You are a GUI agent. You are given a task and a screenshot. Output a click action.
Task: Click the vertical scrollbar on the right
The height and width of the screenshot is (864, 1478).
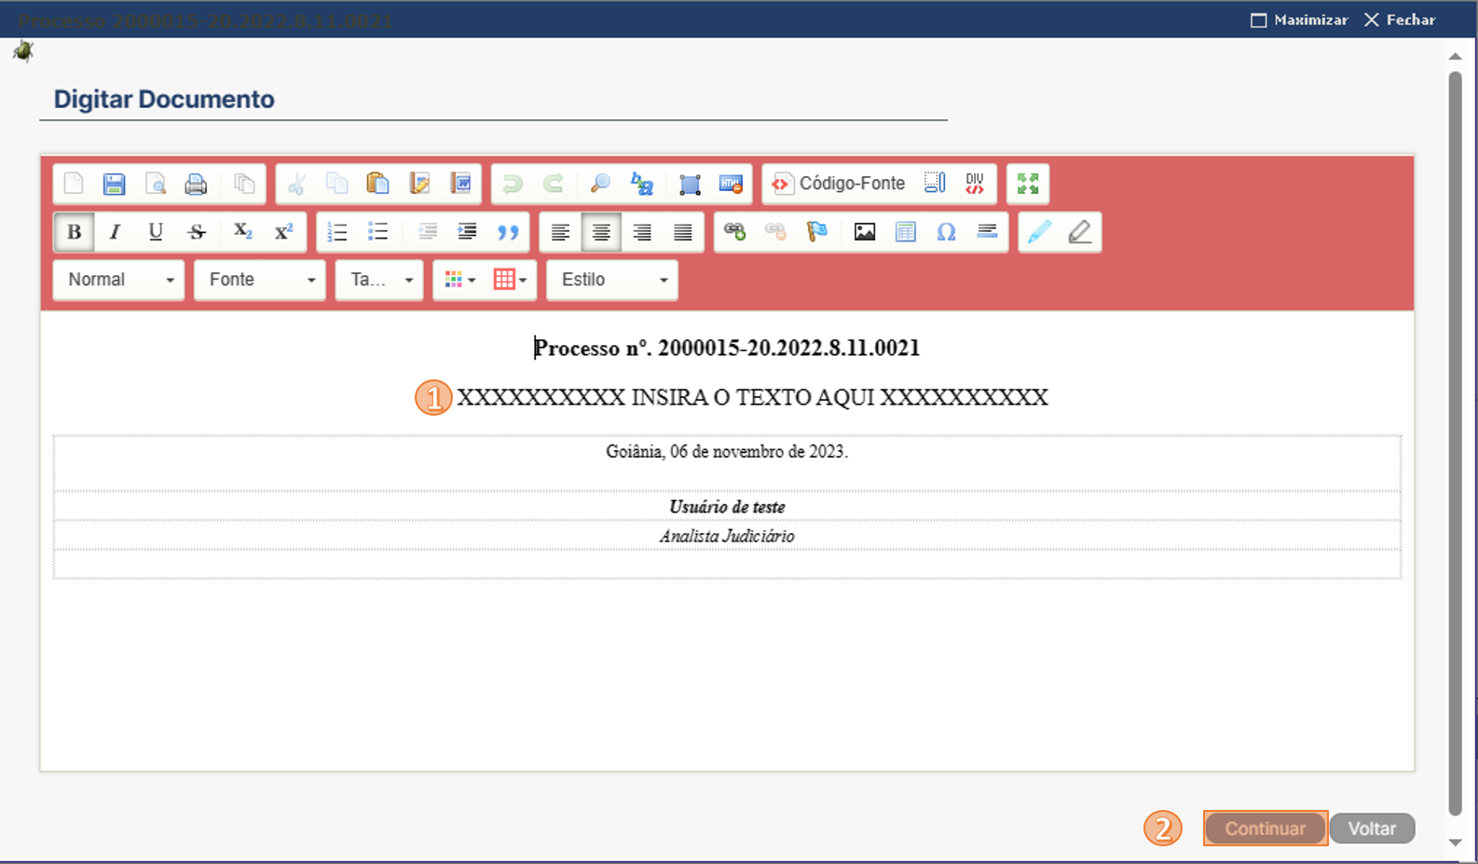tap(1455, 443)
